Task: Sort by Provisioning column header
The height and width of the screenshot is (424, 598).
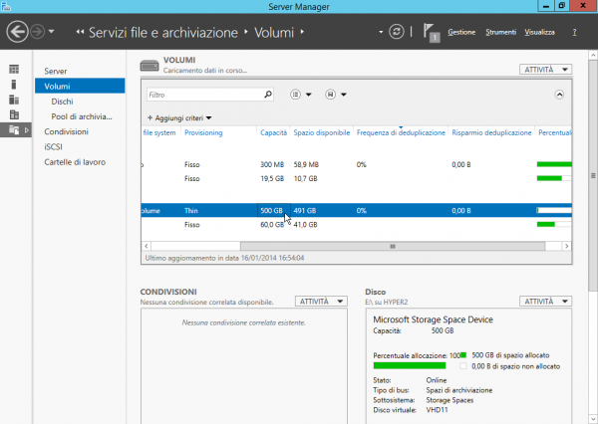Action: coord(203,132)
